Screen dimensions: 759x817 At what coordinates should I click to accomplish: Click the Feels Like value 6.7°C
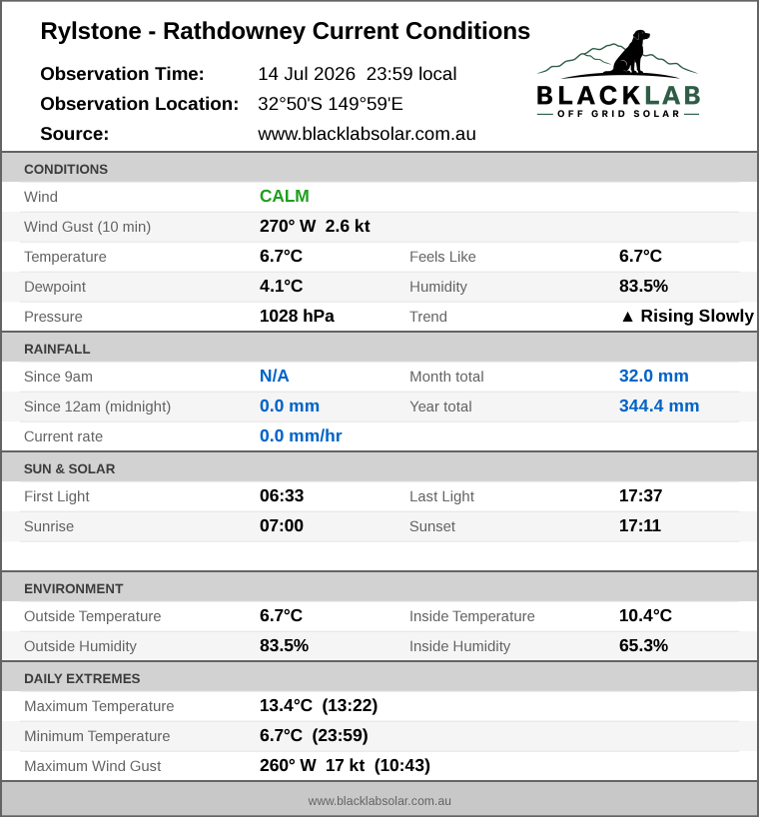(640, 257)
